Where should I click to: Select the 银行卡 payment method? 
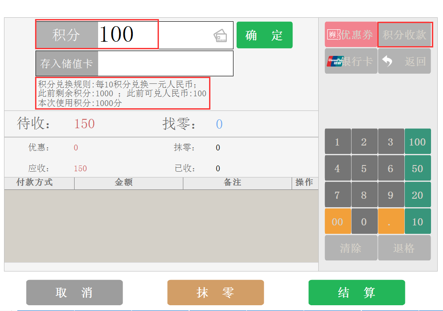click(351, 61)
